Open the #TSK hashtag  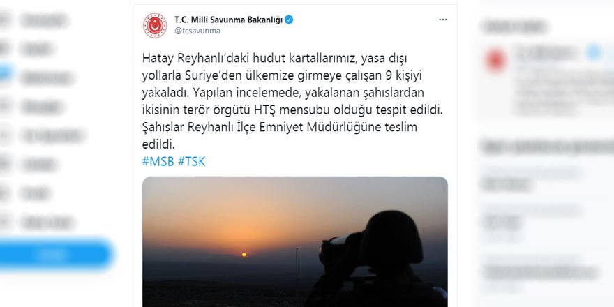coord(191,161)
